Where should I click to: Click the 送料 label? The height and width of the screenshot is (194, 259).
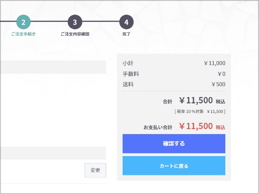pyautogui.click(x=128, y=84)
